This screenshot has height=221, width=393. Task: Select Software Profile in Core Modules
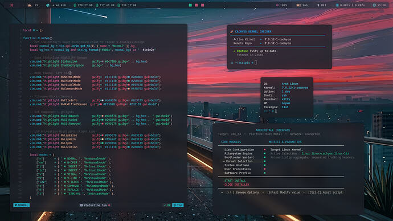(238, 173)
